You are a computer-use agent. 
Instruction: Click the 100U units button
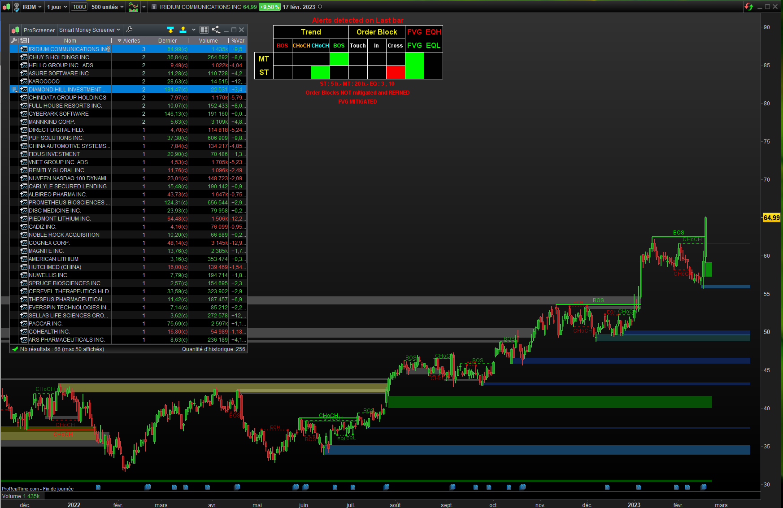point(79,7)
